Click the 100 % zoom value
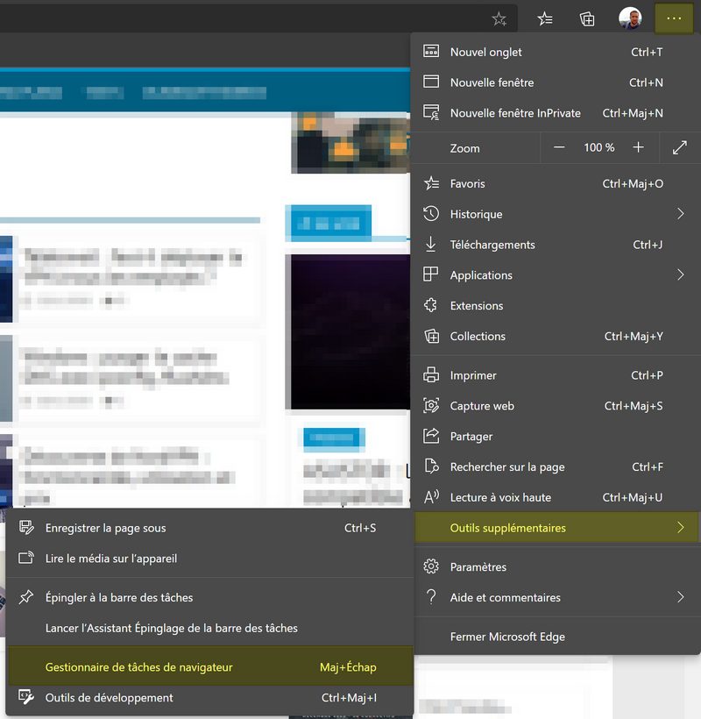Viewport: 701px width, 719px height. pos(598,147)
